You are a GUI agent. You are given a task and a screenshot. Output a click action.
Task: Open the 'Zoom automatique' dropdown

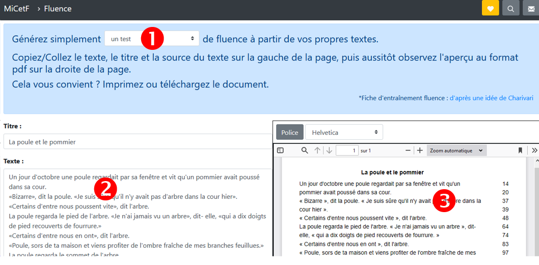456,151
